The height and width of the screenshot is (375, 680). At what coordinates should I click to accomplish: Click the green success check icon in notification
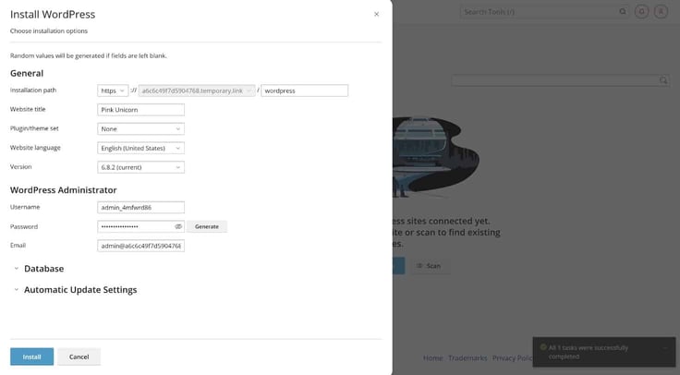click(543, 347)
